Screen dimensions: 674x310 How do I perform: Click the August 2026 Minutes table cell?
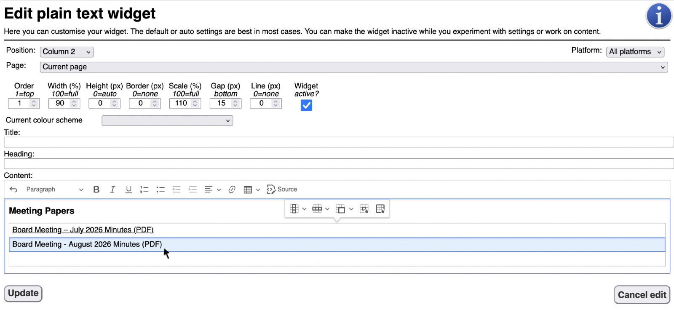click(x=337, y=245)
